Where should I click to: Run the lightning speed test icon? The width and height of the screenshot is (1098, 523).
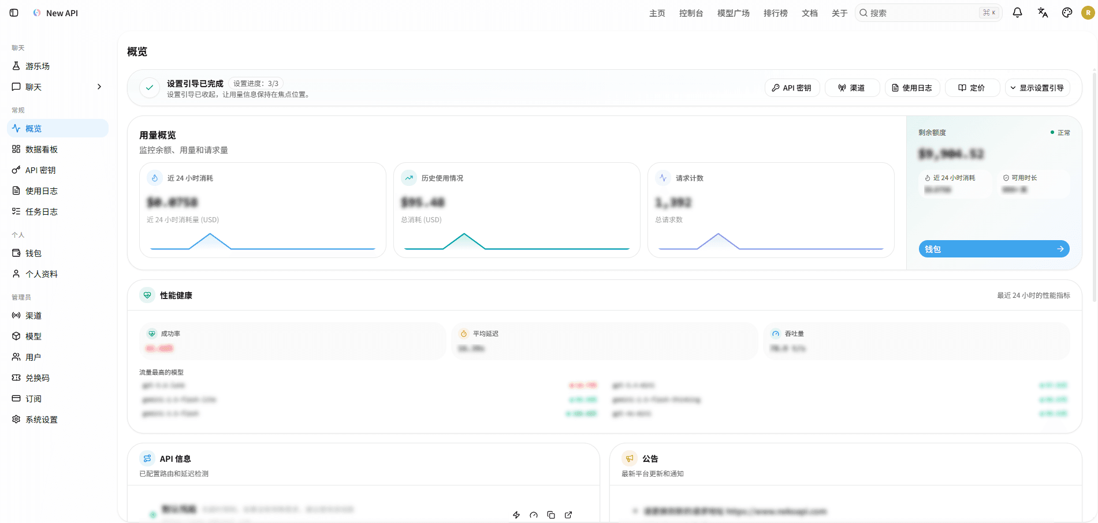point(516,515)
